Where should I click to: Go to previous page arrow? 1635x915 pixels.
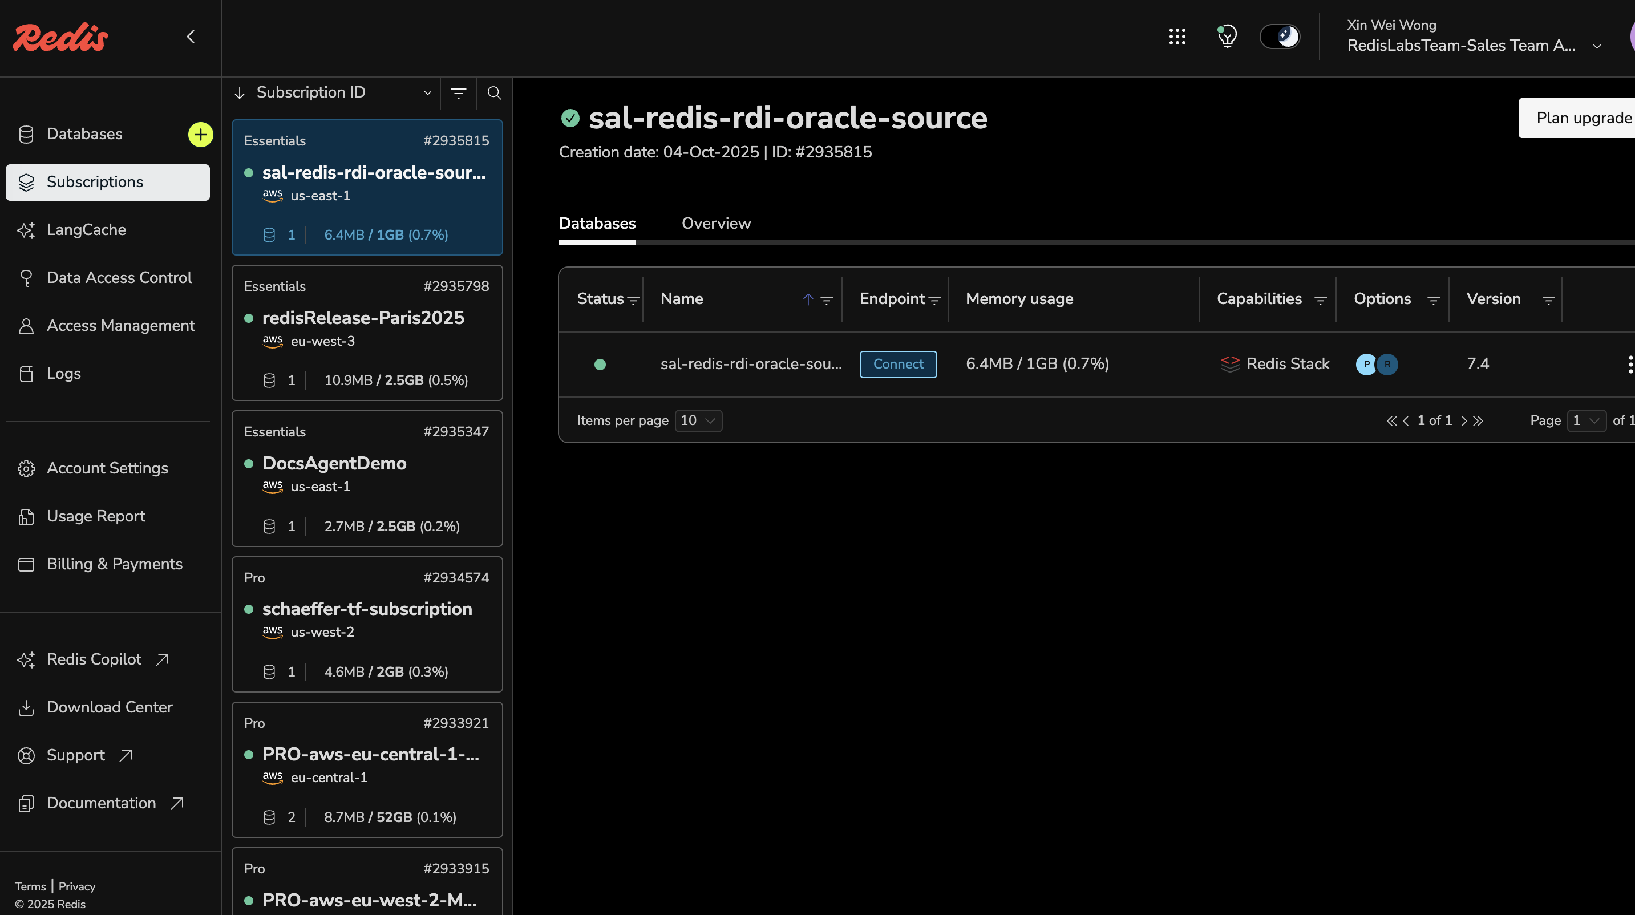(1406, 422)
